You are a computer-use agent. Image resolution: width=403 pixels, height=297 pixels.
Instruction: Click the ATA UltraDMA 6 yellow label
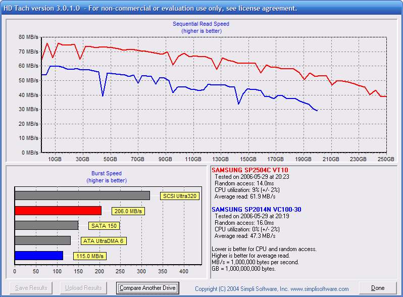[104, 241]
